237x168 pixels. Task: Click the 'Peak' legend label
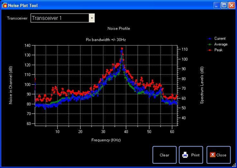click(x=218, y=50)
